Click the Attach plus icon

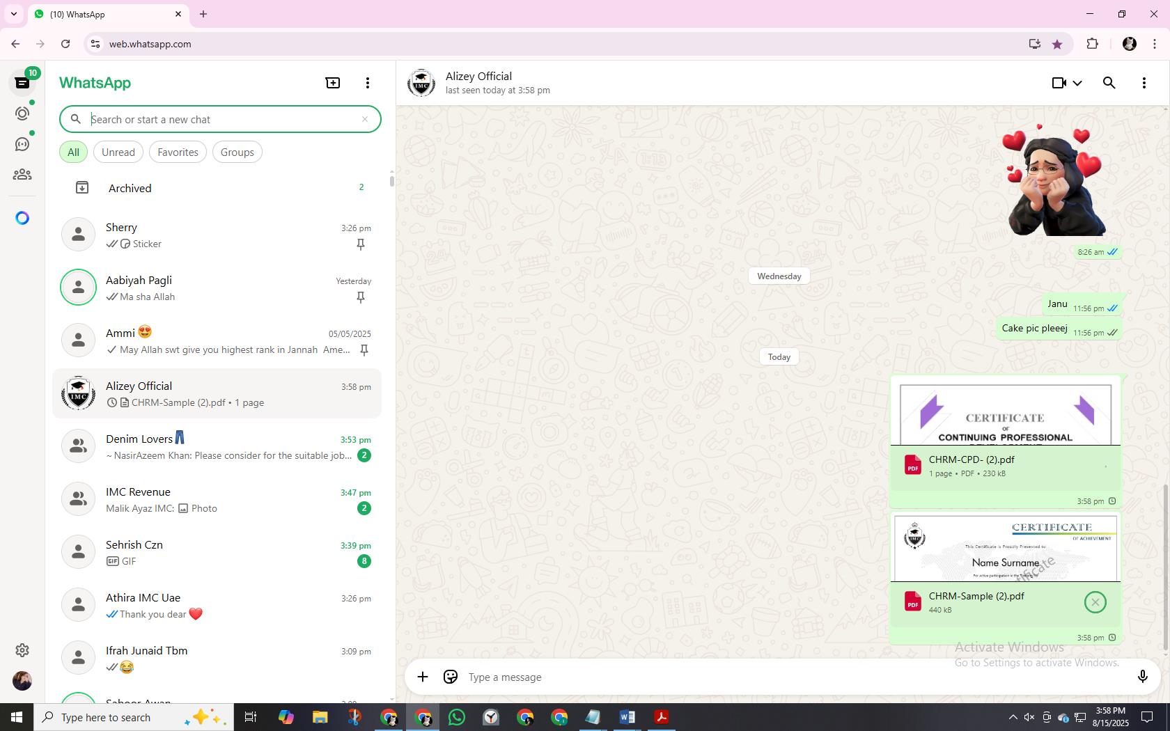click(x=423, y=677)
